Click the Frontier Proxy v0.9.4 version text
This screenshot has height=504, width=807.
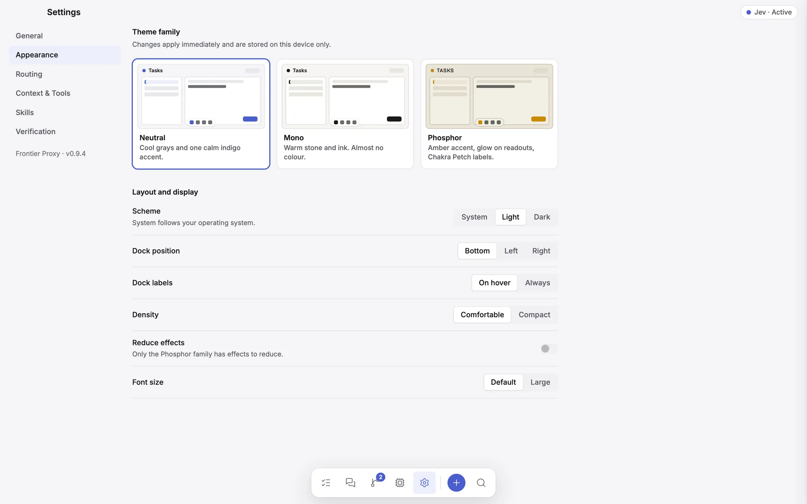50,154
